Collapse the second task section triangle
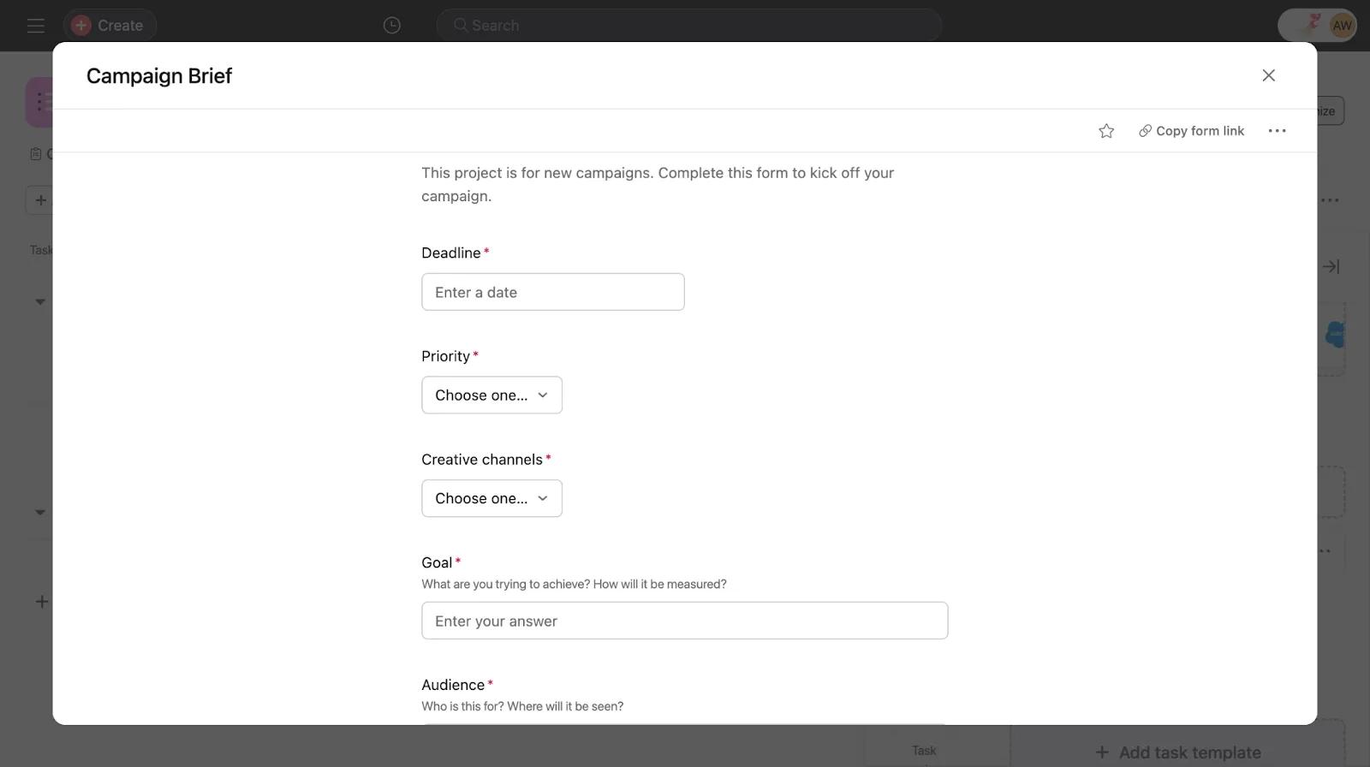The height and width of the screenshot is (767, 1370). click(x=39, y=512)
